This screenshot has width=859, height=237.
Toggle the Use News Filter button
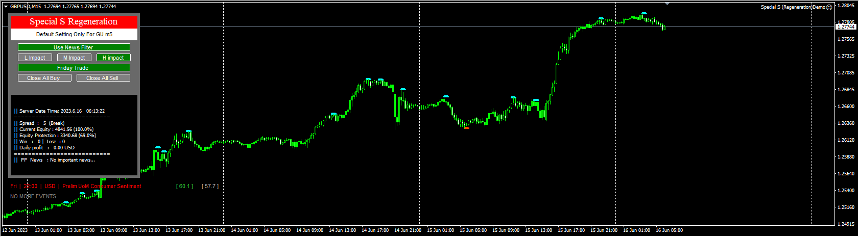[x=74, y=47]
